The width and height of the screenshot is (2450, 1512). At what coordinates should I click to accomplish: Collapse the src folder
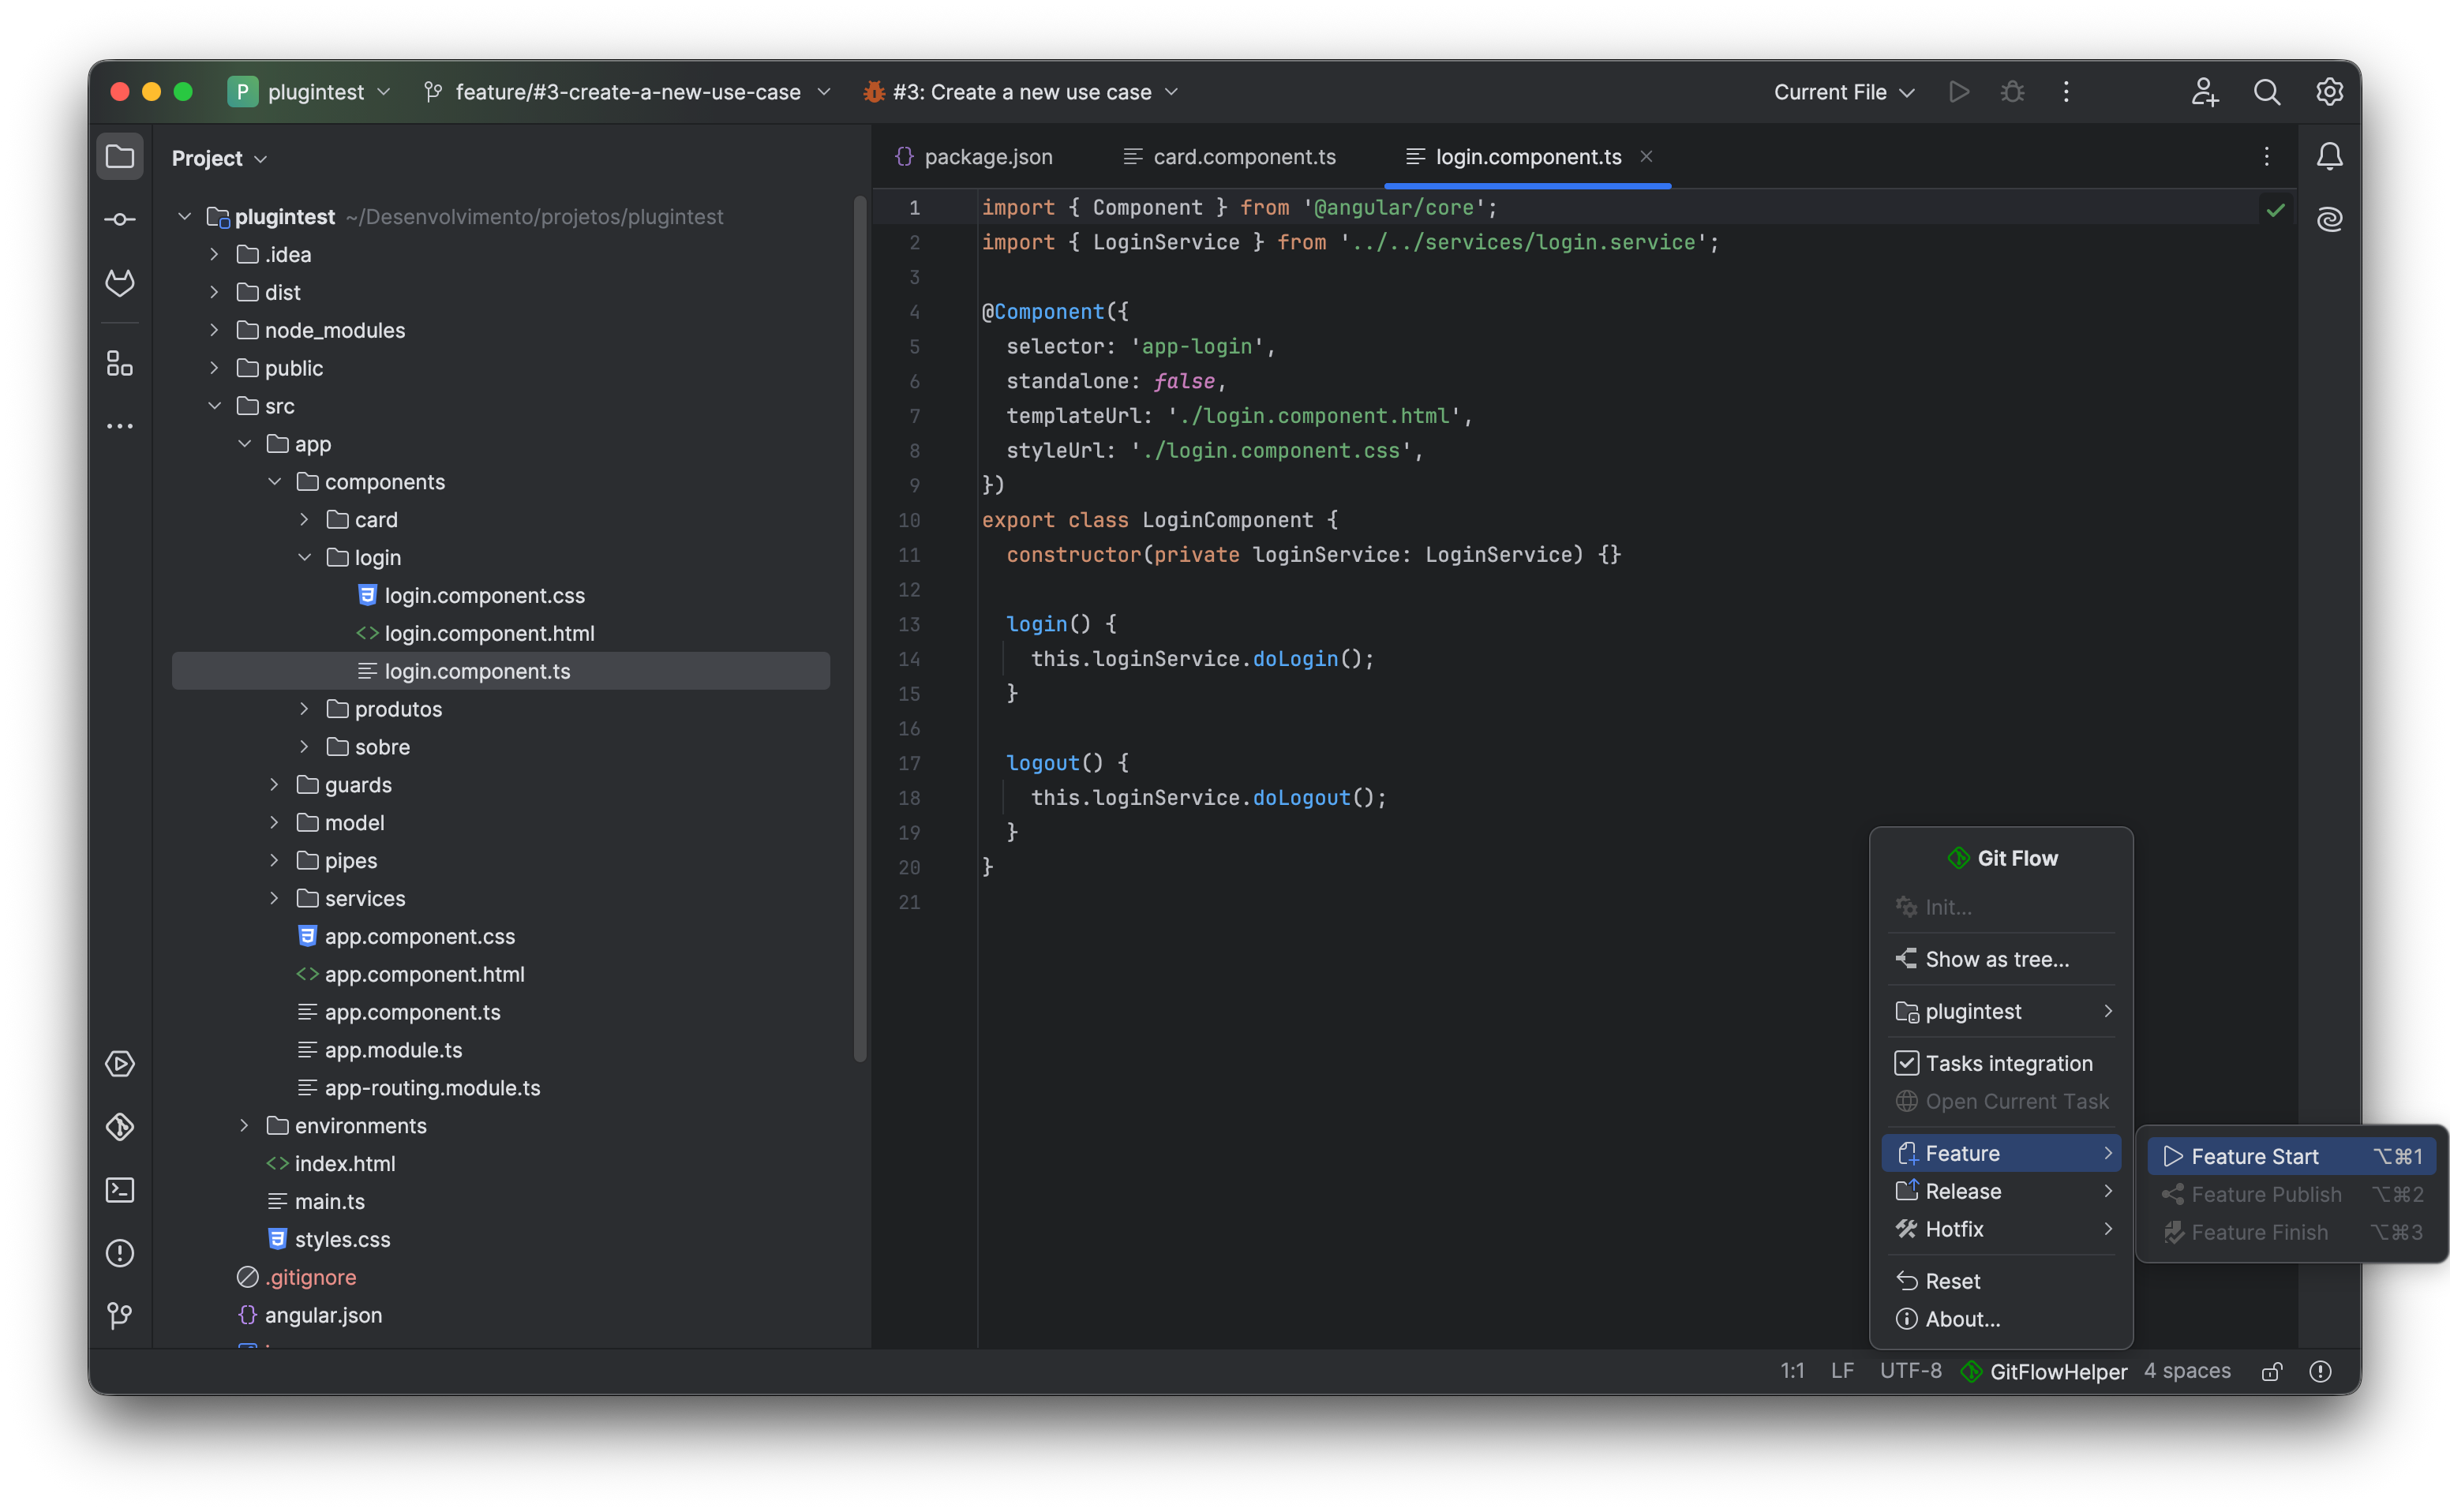(x=214, y=406)
